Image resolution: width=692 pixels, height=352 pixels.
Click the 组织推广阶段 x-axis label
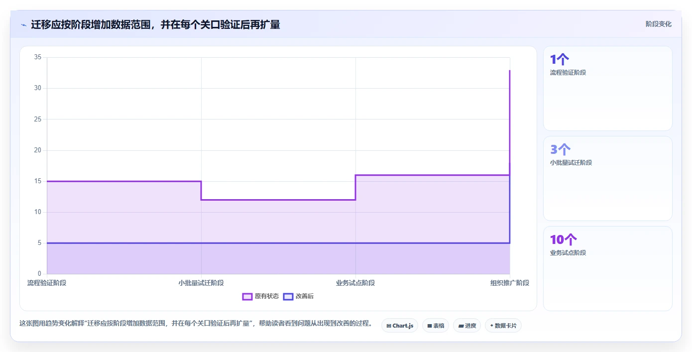[x=510, y=283]
